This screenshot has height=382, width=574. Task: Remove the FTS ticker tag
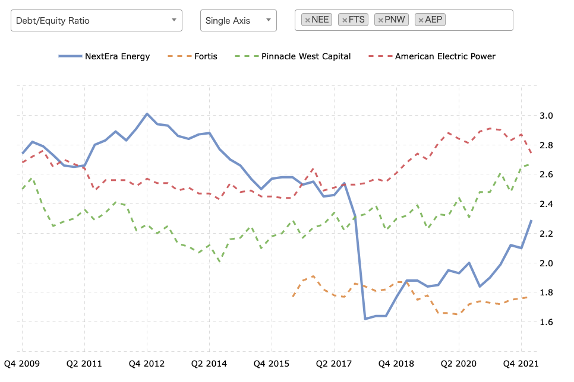345,20
